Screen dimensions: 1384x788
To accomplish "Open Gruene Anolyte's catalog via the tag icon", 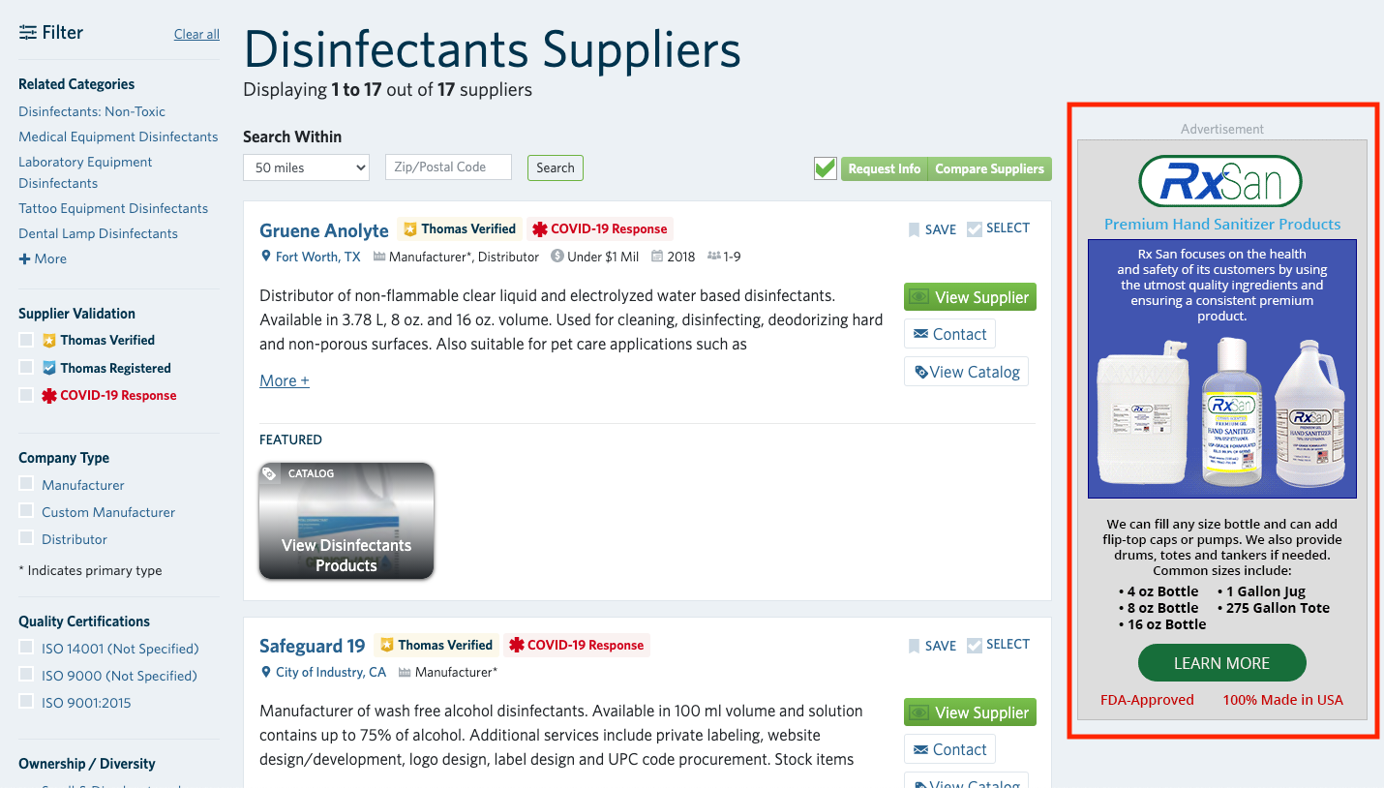I will (x=922, y=371).
